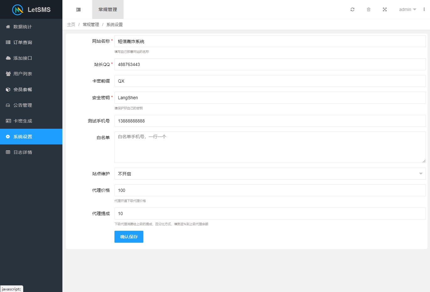
Task: Click the fullscreen expand icon
Action: (x=385, y=9)
